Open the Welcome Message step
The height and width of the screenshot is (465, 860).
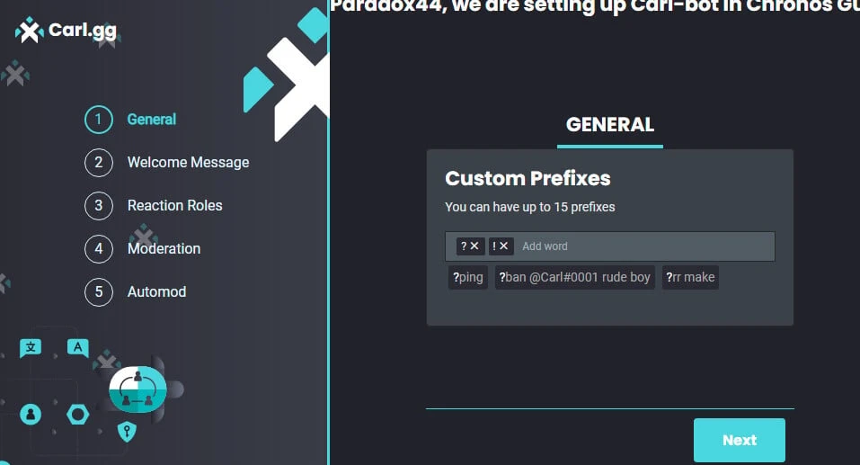(x=188, y=163)
